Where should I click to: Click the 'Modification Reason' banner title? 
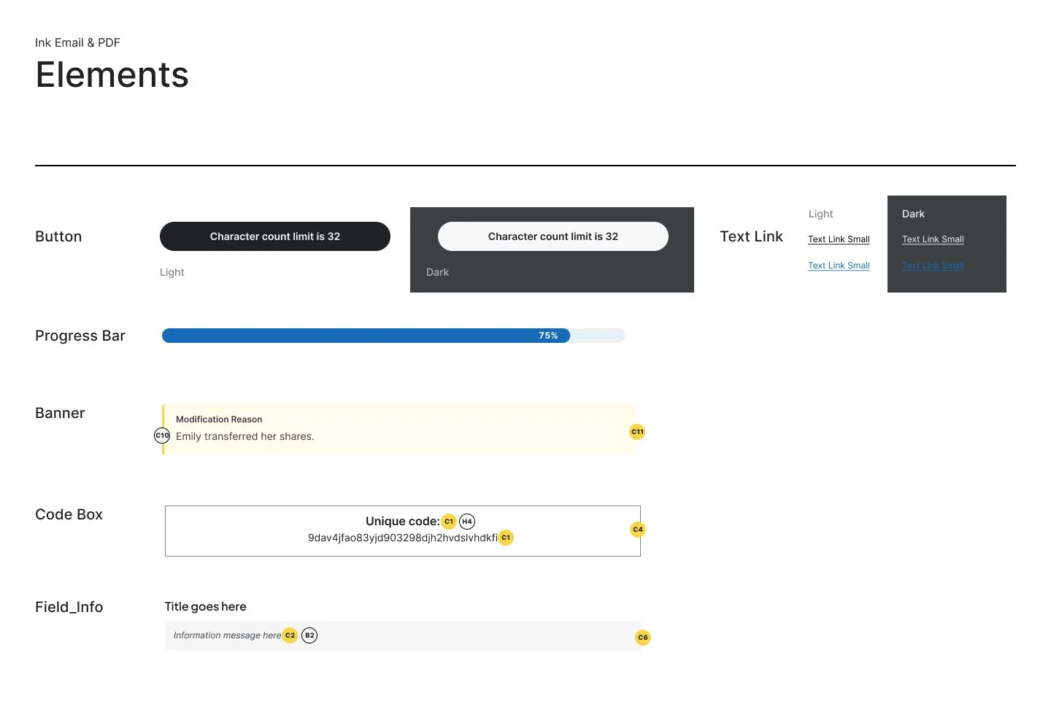[x=219, y=419]
